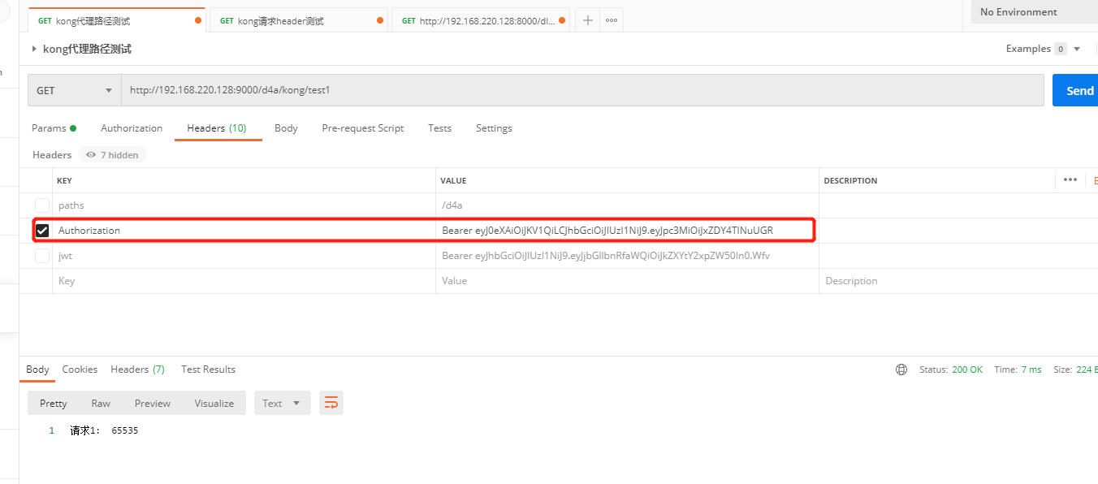Screen dimensions: 1098x484
Task: Open the request Body tab
Action: click(x=286, y=128)
